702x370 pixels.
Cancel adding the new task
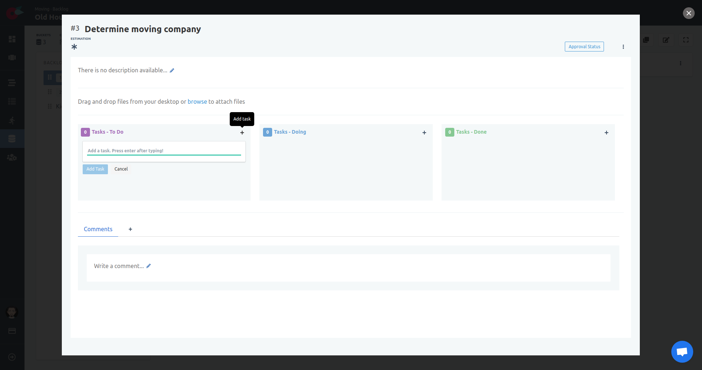pyautogui.click(x=121, y=169)
